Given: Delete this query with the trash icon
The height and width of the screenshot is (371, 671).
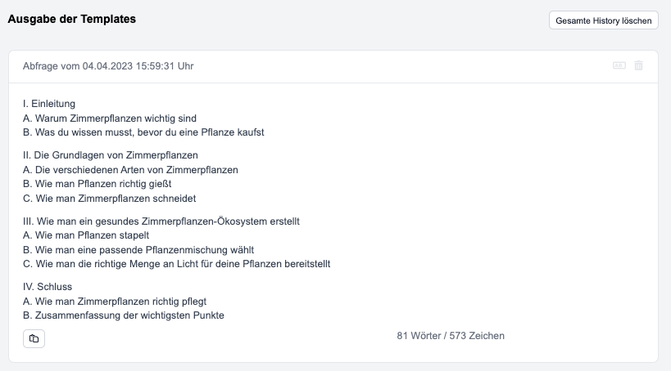Looking at the screenshot, I should point(638,65).
